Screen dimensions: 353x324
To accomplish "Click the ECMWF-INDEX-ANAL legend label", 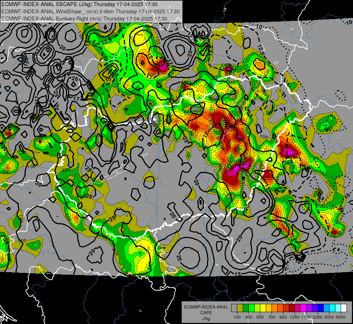I will point(206,307).
